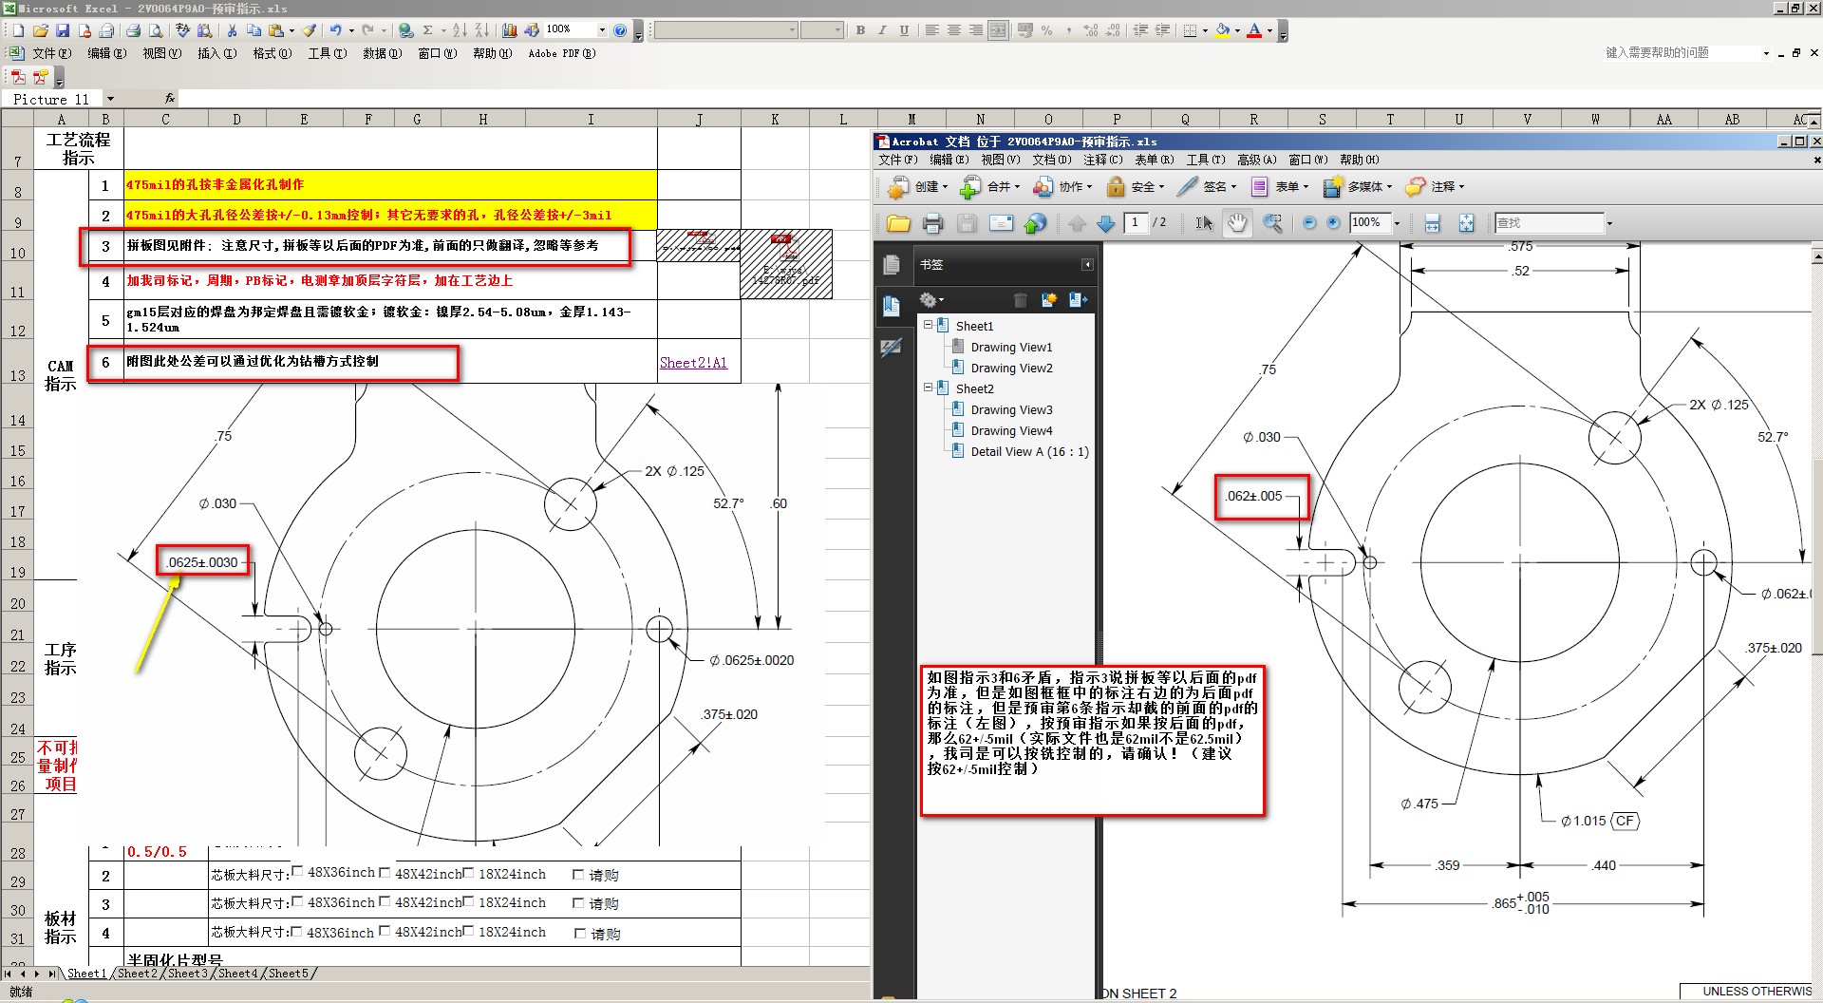Open the Acrobat zoom percentage dropdown
The height and width of the screenshot is (1003, 1823).
(x=1397, y=223)
